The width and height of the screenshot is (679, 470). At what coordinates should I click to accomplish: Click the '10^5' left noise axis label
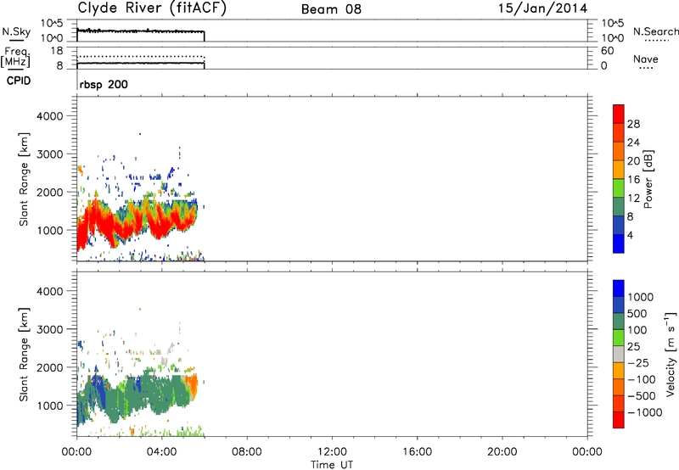tap(52, 23)
